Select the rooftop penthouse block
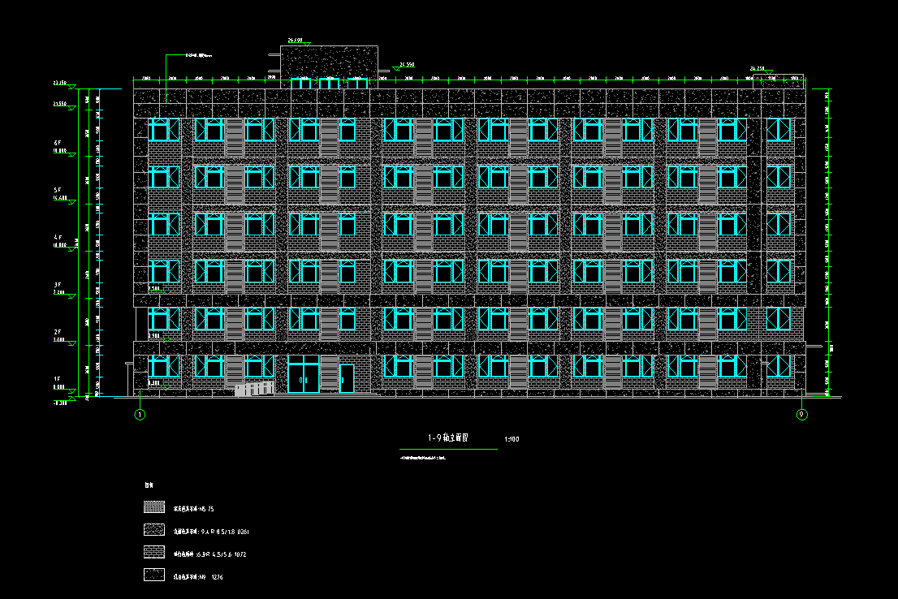This screenshot has height=599, width=898. click(329, 61)
